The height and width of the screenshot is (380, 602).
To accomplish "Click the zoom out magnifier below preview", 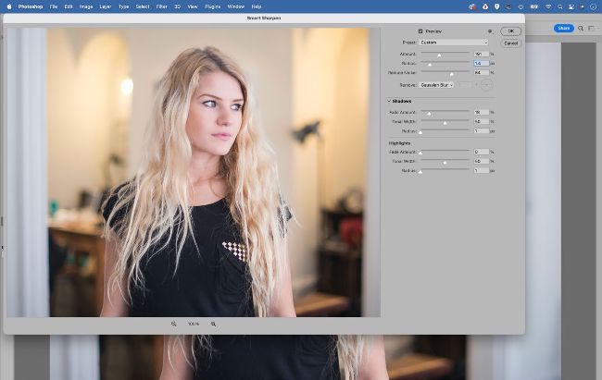I will [173, 324].
